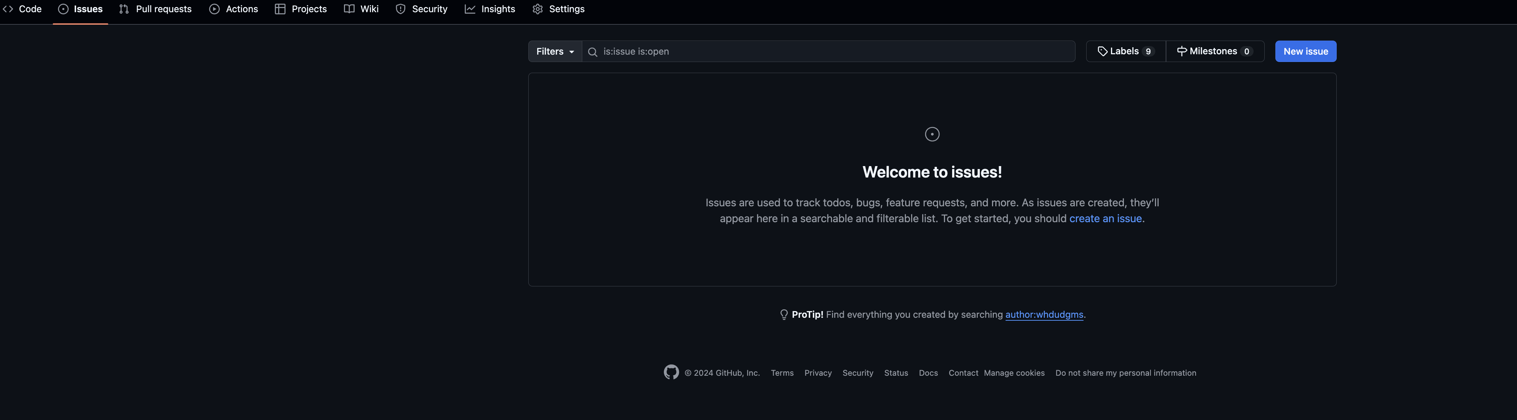Expand the Filters dropdown
This screenshot has height=420, width=1517.
pos(555,51)
